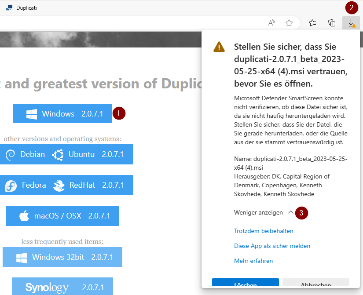Click Diese App als sicher melden
This screenshot has height=295, width=363.
coord(272,246)
